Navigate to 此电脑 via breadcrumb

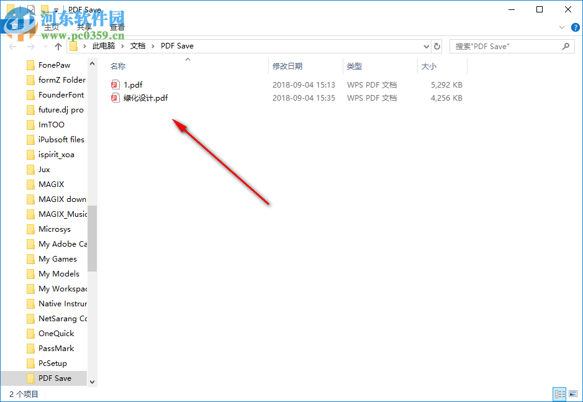pos(104,45)
